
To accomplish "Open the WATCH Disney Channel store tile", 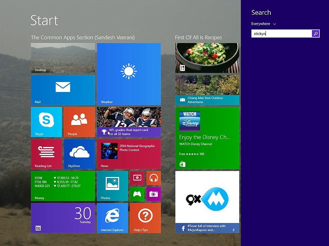I will 207,138.
